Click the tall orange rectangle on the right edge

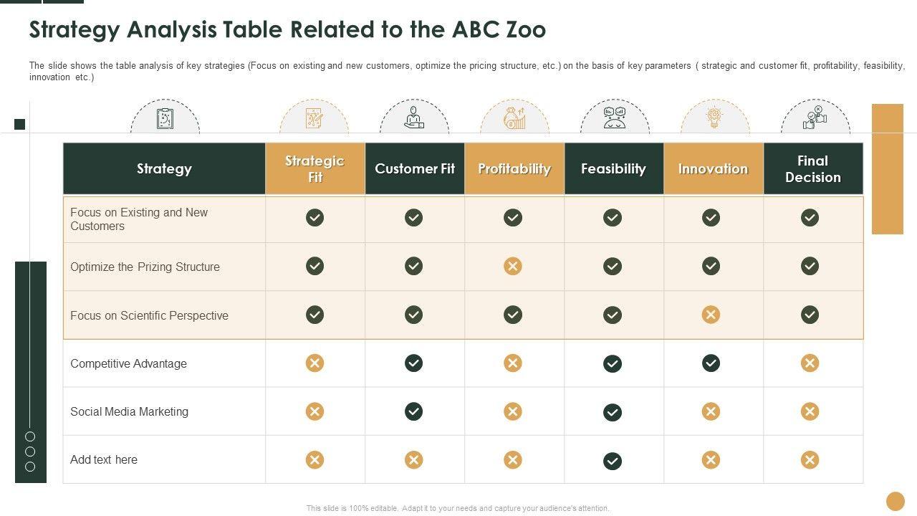pyautogui.click(x=887, y=169)
